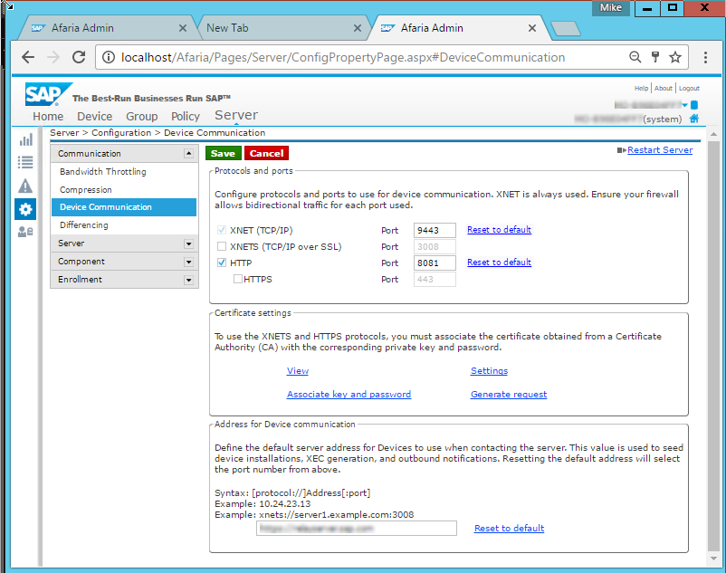Click the scrollbar up arrow
726x573 pixels.
[x=713, y=134]
